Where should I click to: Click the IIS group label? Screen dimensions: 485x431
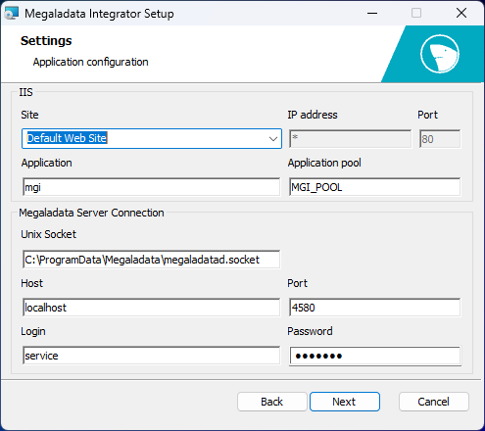[25, 92]
